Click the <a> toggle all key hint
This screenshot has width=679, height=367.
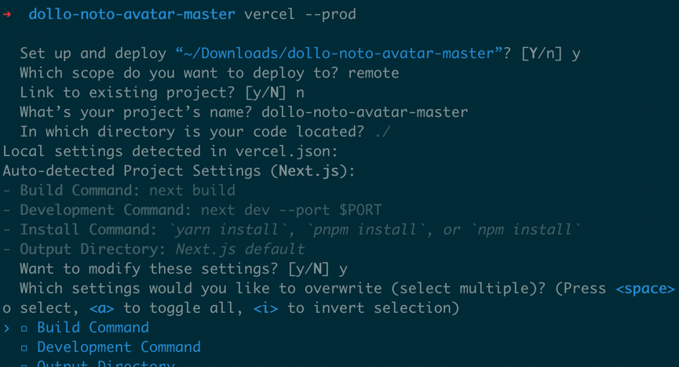(x=102, y=308)
